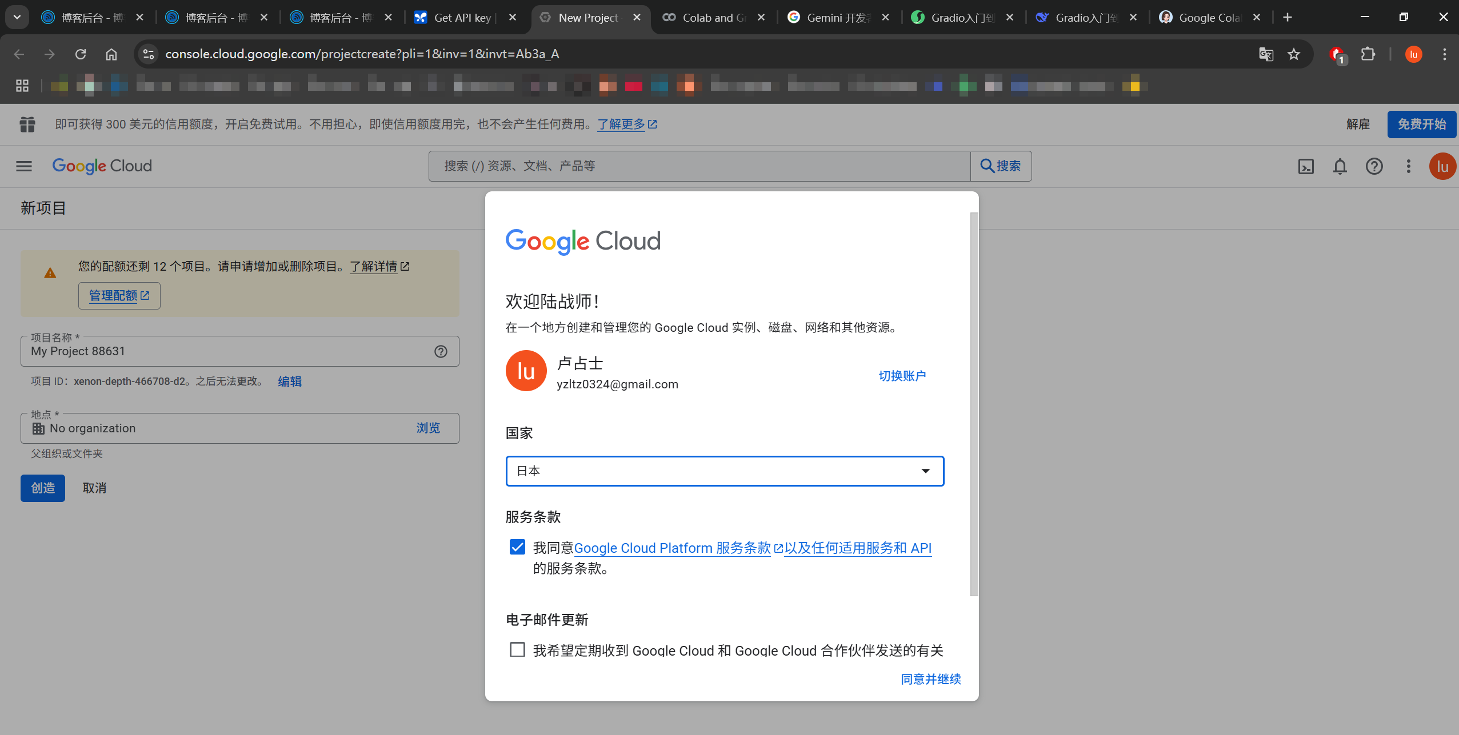This screenshot has width=1459, height=735.
Task: Click 同意并继续 to agree and continue
Action: (x=930, y=679)
